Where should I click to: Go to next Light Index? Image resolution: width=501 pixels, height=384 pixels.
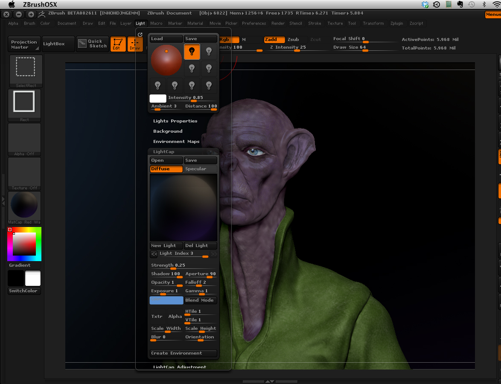pyautogui.click(x=213, y=254)
